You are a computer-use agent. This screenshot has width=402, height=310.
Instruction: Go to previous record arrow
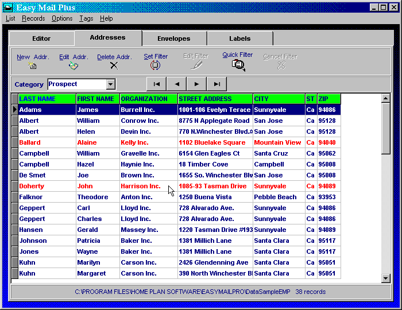pyautogui.click(x=176, y=84)
